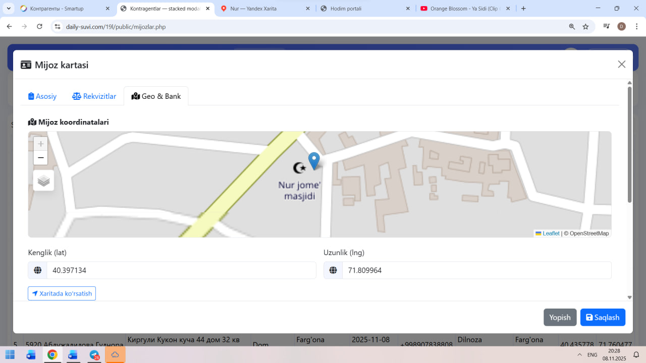
Task: Click the Uzunlik (lng) input field
Action: 476,270
